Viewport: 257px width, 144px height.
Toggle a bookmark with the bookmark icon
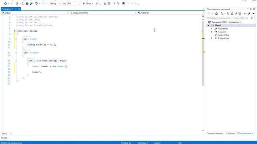pos(123,4)
